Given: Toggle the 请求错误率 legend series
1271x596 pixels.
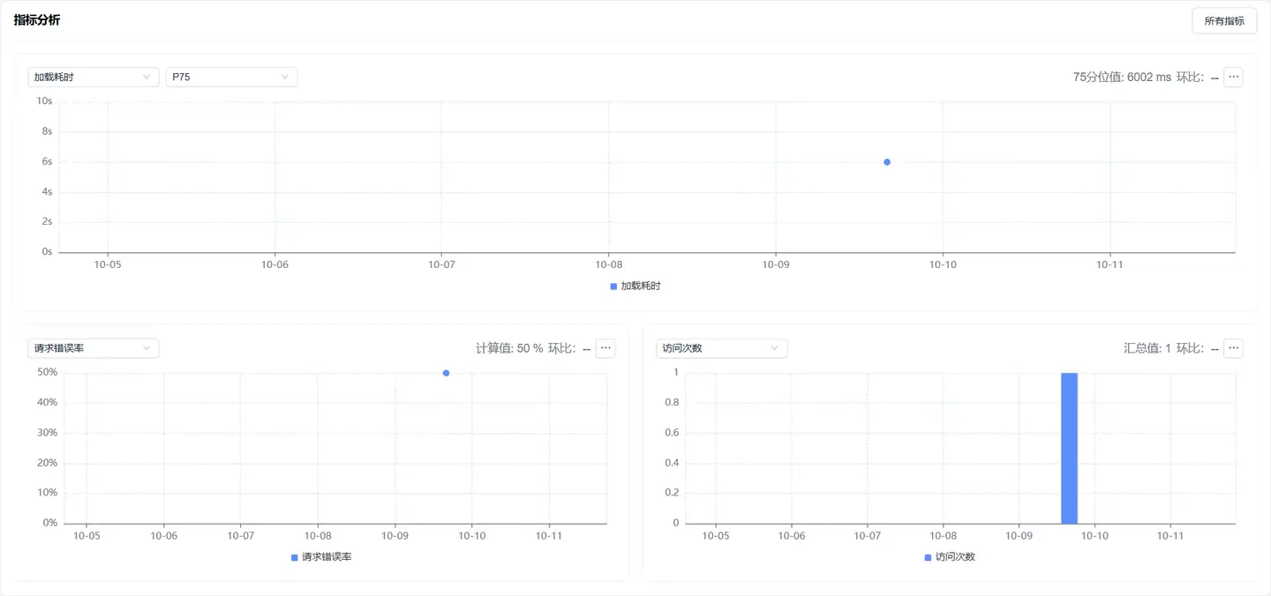Looking at the screenshot, I should tap(321, 557).
